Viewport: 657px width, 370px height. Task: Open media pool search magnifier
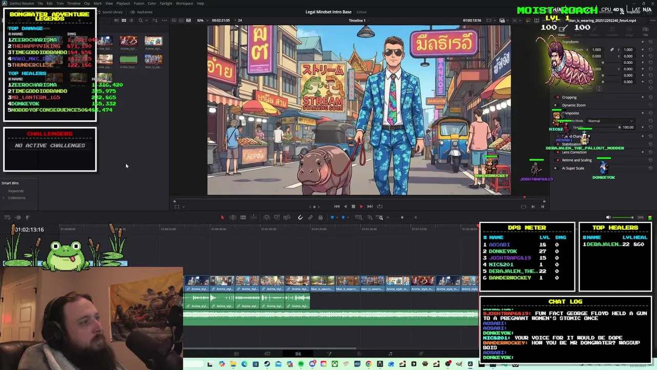(x=141, y=21)
